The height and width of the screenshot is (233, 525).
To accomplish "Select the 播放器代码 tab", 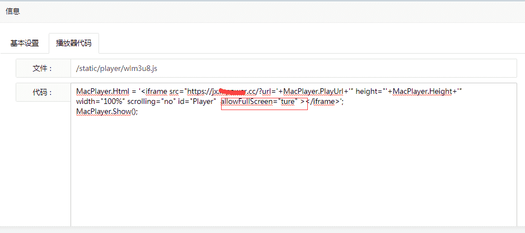I will coord(74,43).
